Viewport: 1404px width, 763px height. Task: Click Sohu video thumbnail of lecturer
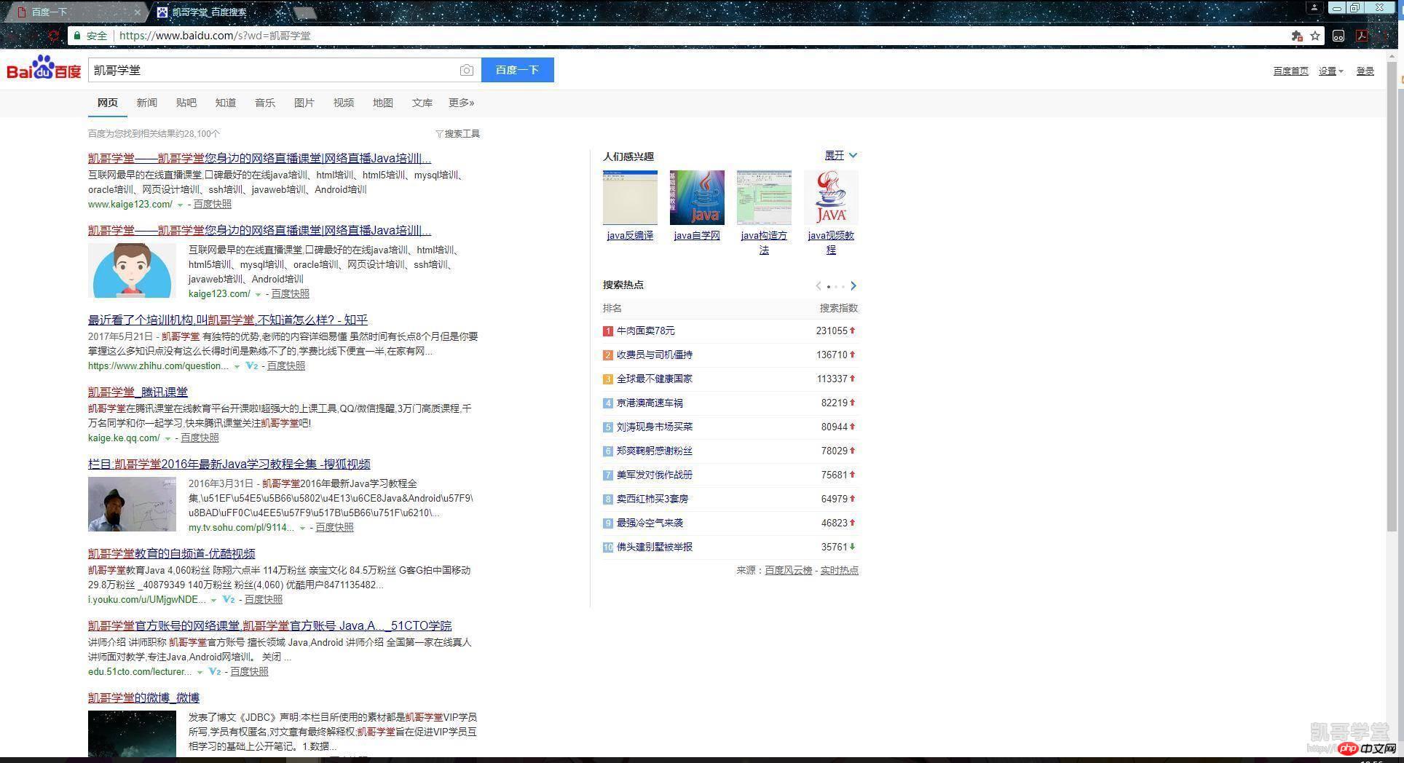132,504
